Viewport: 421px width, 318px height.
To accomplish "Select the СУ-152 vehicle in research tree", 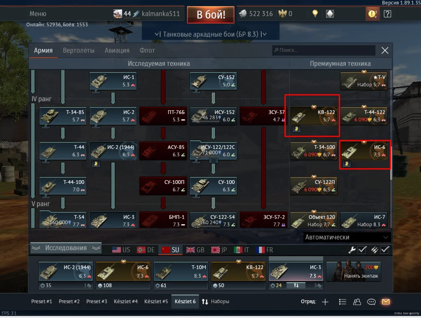I will (x=213, y=81).
